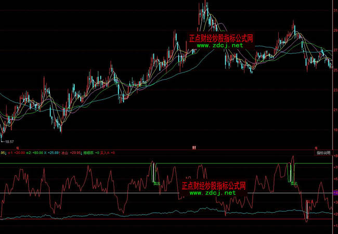
Task: Click the purple highlighted value on indicator axis
Action: point(335,193)
